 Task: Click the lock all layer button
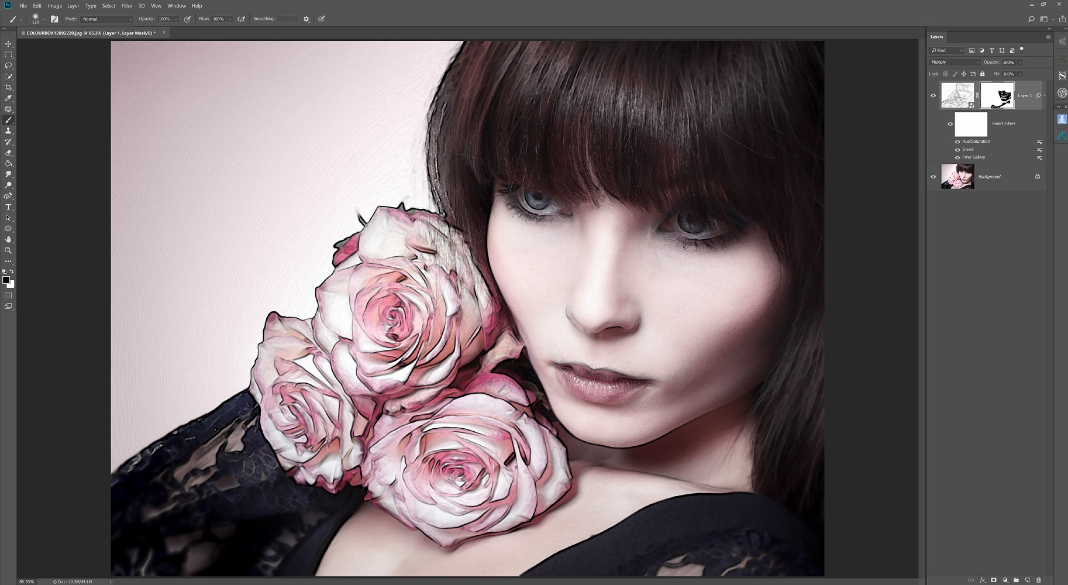point(983,74)
